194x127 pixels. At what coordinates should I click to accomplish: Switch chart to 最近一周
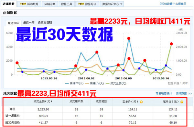[29, 23]
